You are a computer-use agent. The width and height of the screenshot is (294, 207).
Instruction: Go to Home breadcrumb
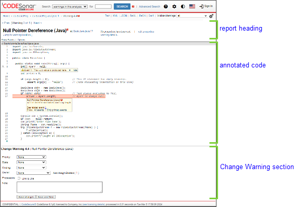[x=6, y=16]
